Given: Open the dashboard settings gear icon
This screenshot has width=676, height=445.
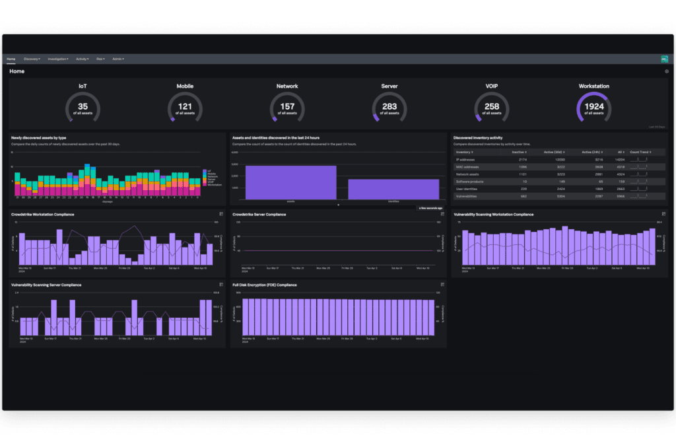Looking at the screenshot, I should click(667, 71).
